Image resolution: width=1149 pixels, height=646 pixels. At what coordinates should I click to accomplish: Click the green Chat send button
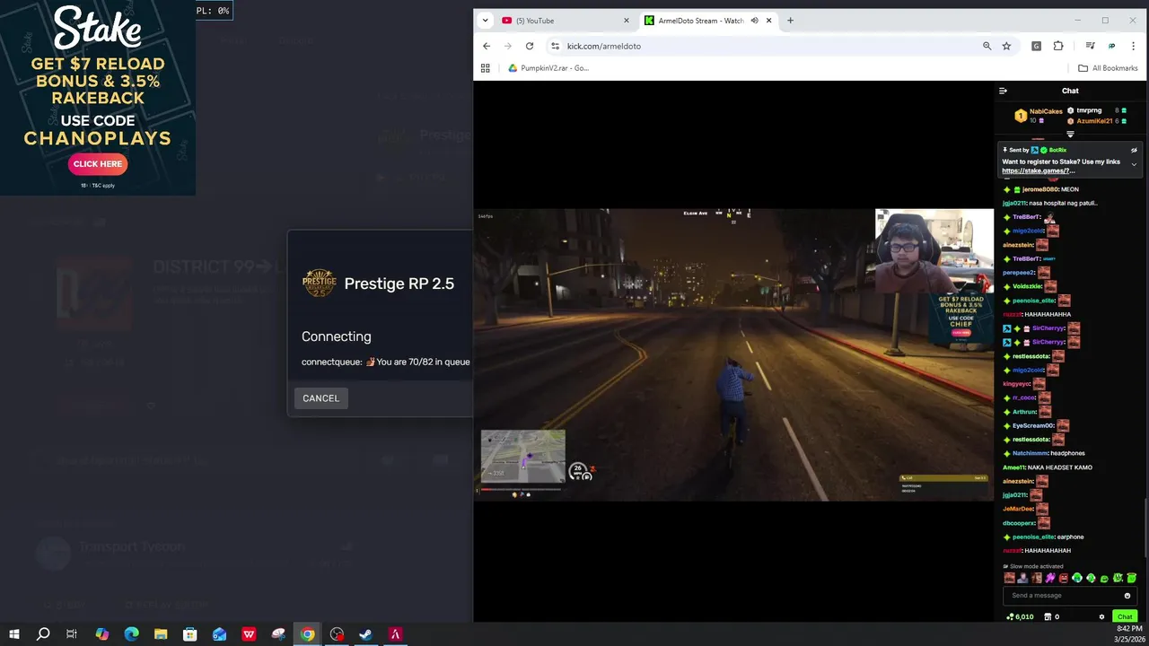tap(1125, 616)
